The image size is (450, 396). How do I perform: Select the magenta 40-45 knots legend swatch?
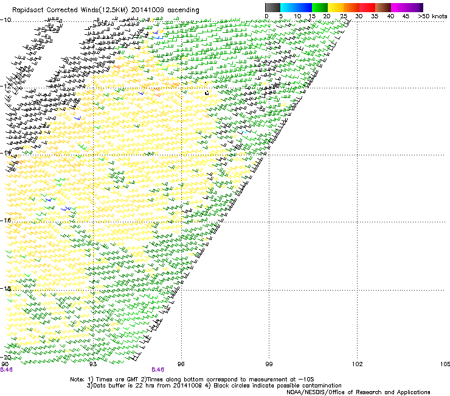pos(399,7)
